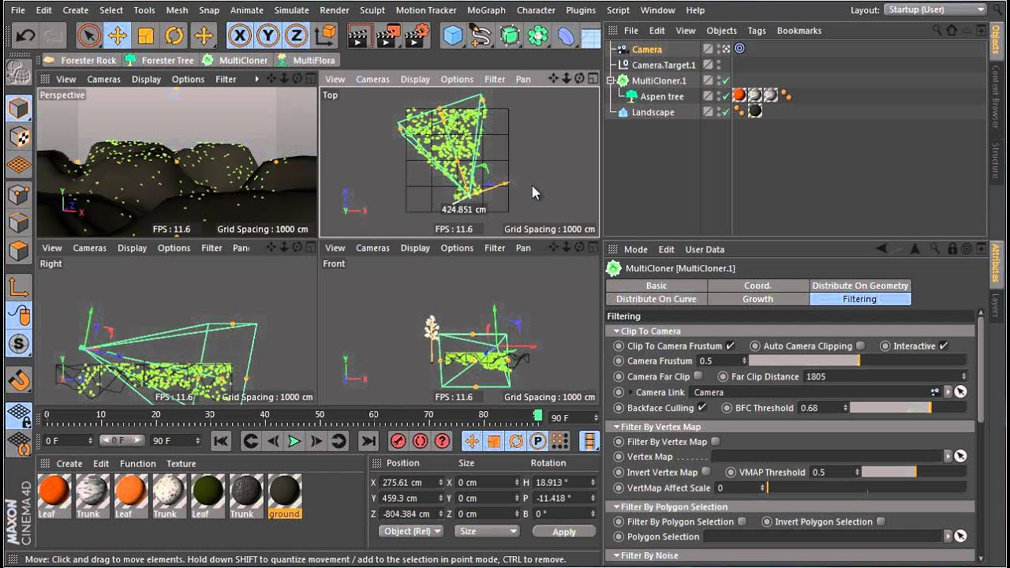Toggle the Z axis lock
Screen dimensions: 1010x568
(x=297, y=35)
